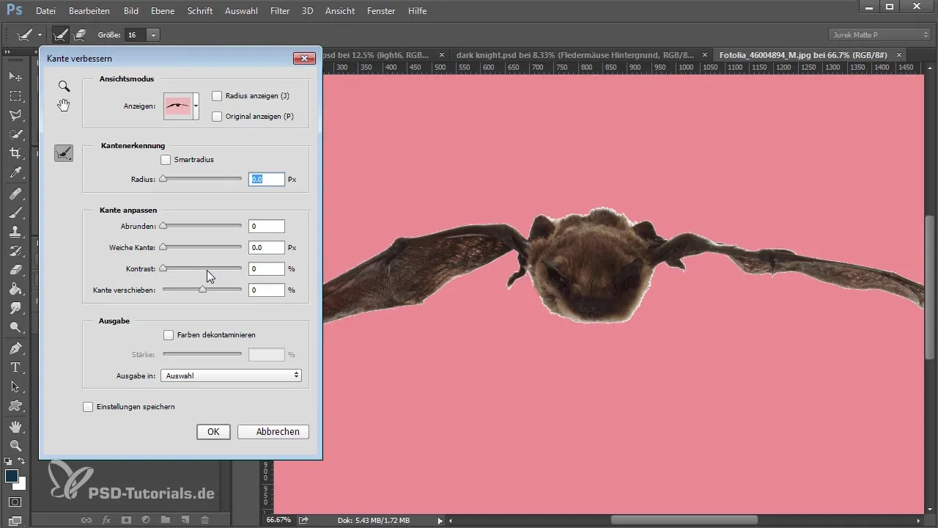Select the Crop tool
The height and width of the screenshot is (528, 938).
(15, 153)
